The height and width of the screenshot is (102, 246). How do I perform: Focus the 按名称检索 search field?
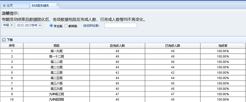coord(120,25)
